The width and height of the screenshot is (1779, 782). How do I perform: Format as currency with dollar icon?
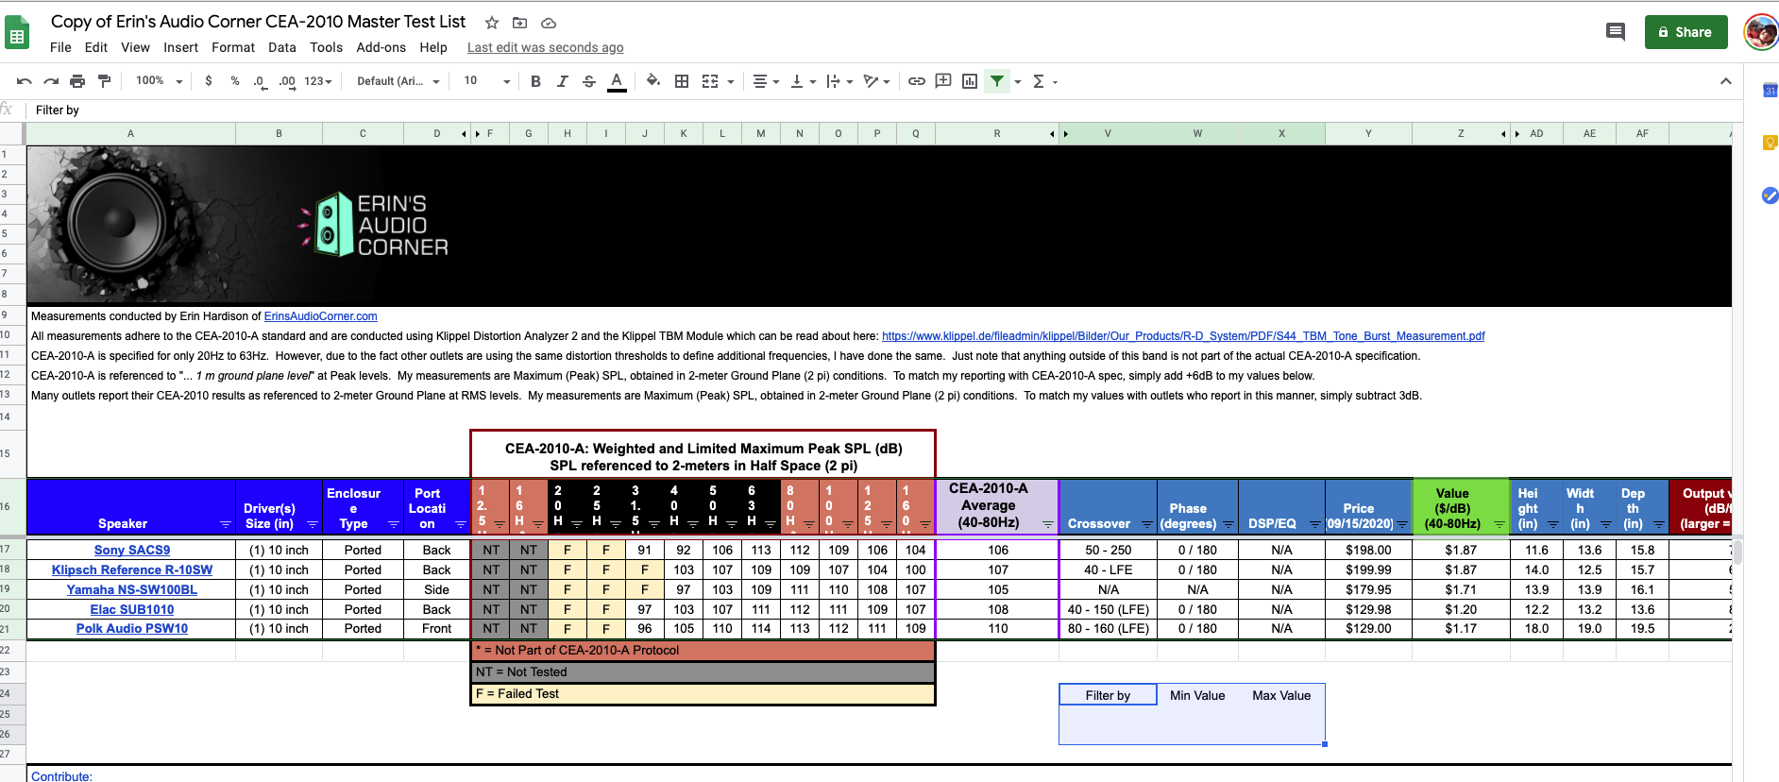click(209, 81)
